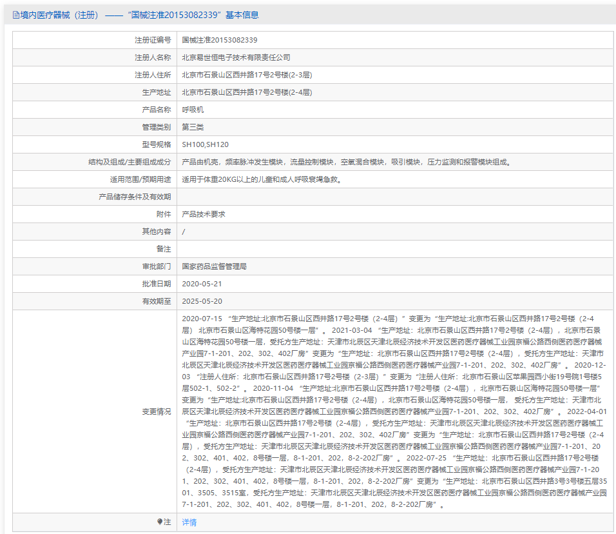
Task: Click the slash value in 其他内容 row
Action: coord(184,232)
